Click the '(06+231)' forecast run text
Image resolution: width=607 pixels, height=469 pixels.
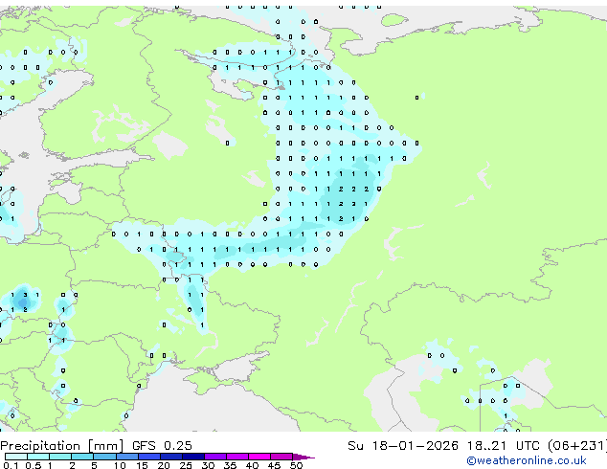click(x=576, y=446)
